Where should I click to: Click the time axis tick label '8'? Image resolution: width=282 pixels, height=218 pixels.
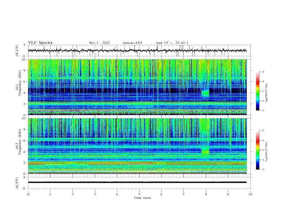206,194
